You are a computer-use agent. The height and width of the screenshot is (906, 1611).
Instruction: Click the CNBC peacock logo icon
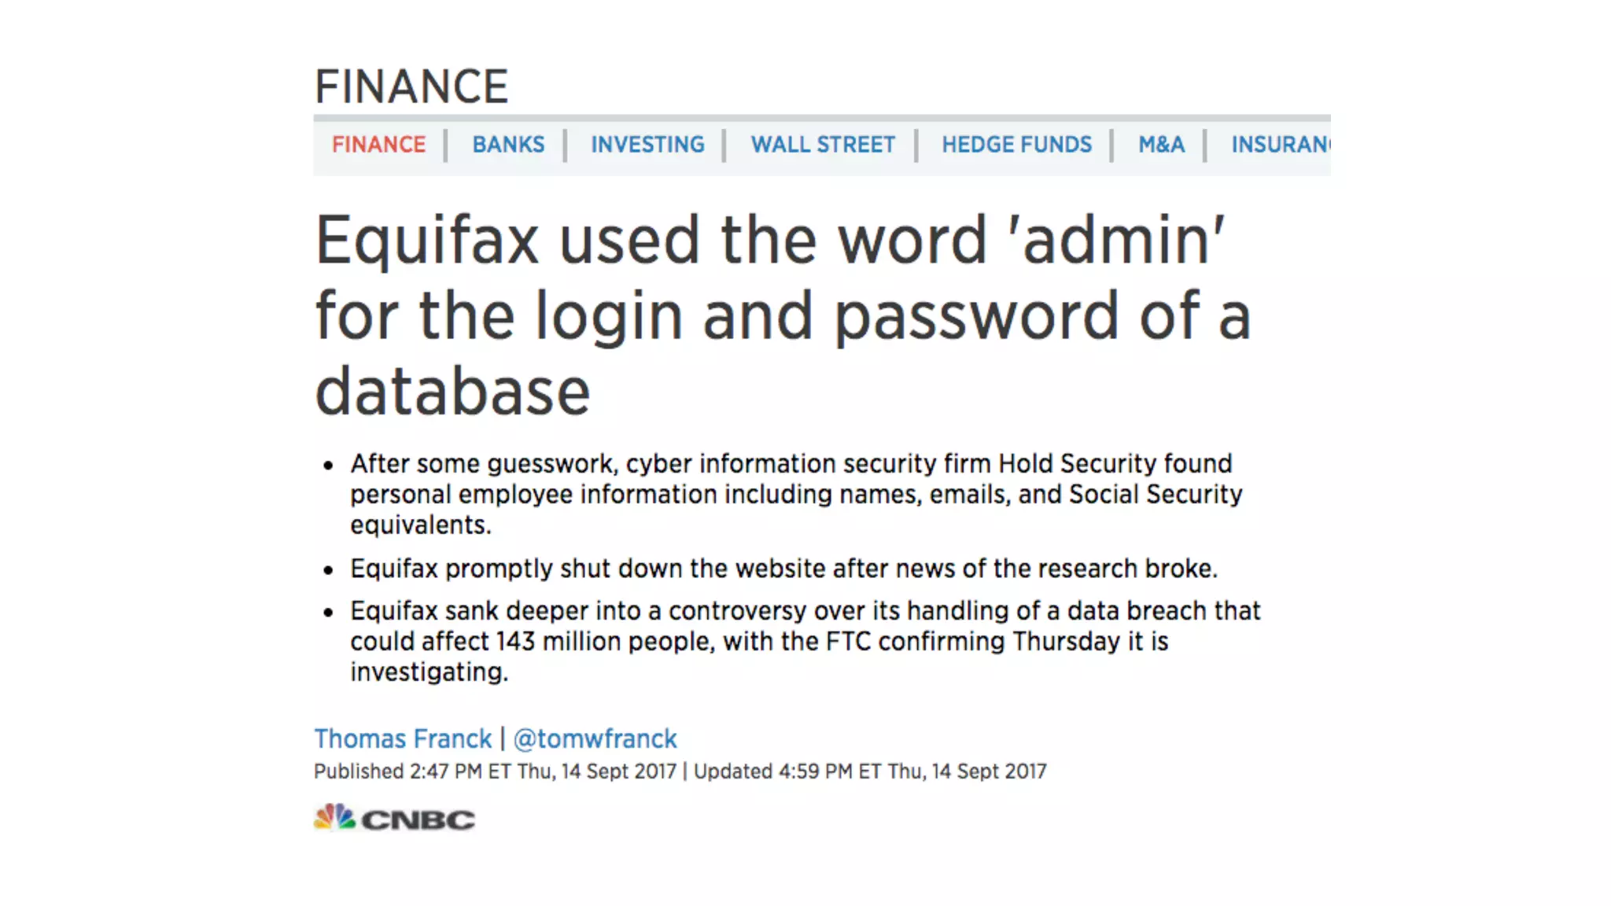pyautogui.click(x=334, y=818)
